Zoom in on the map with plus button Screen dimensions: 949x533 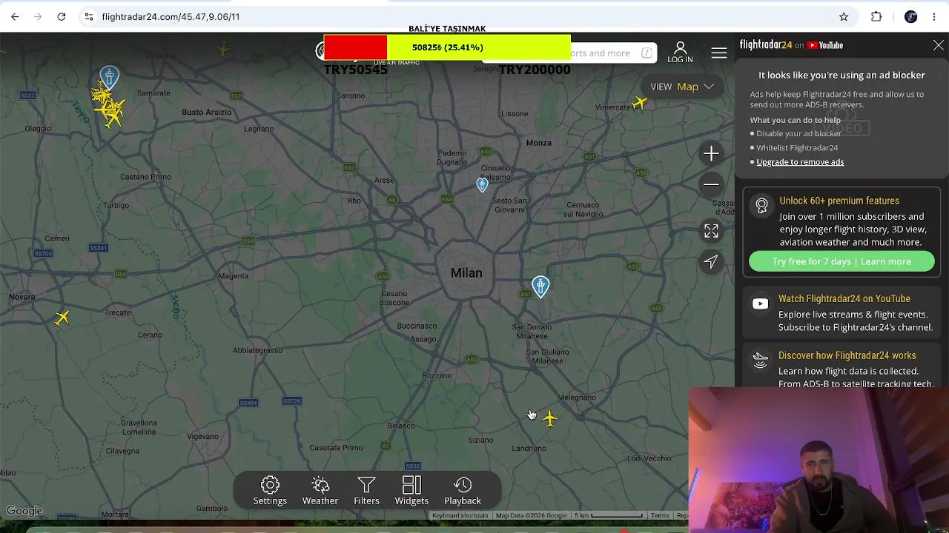click(x=711, y=153)
